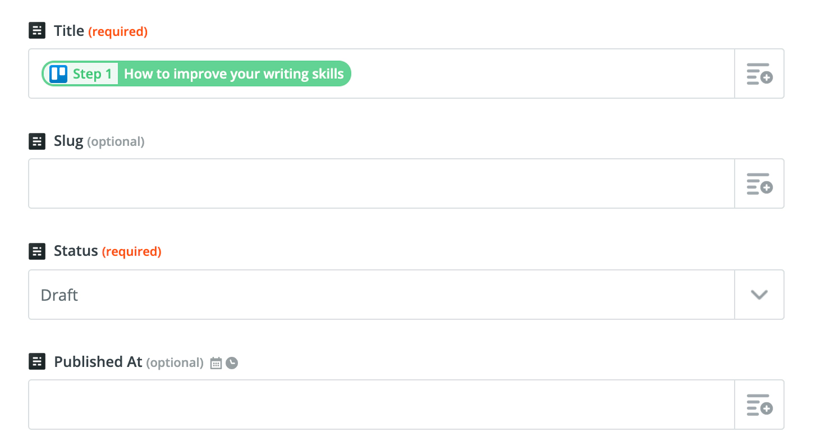Click the Status field label
Viewport: 816px width, 441px height.
pyautogui.click(x=76, y=251)
